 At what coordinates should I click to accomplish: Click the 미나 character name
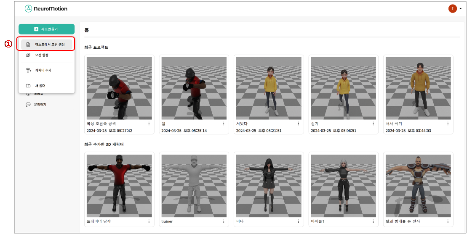coord(240,221)
